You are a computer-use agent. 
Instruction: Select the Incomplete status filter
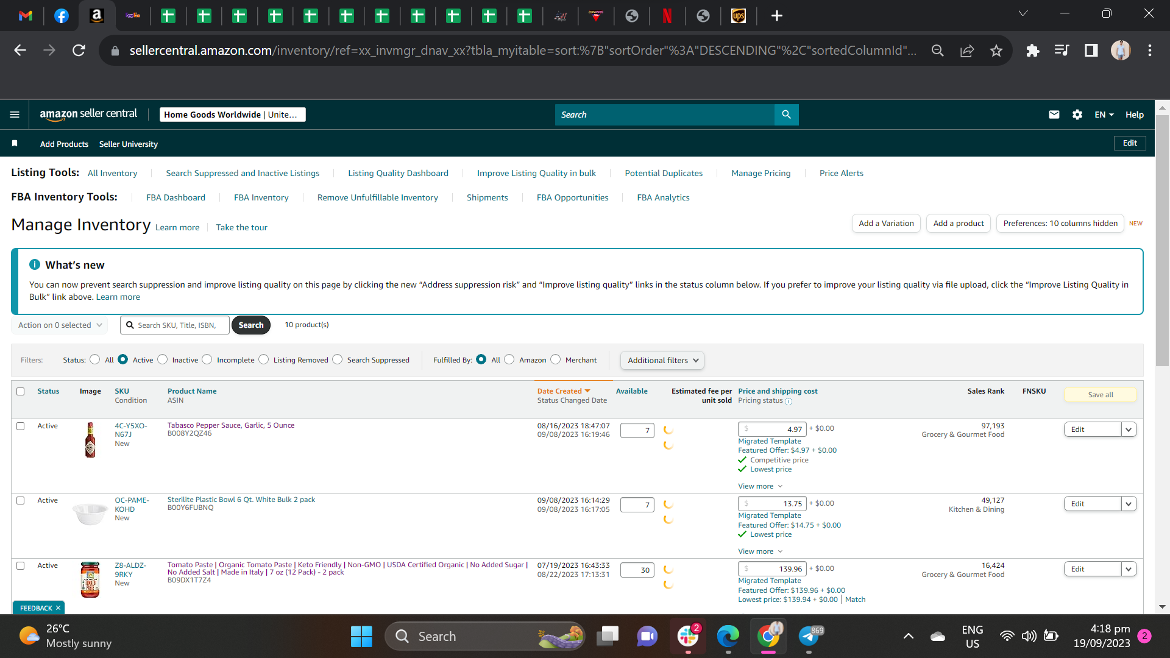[x=207, y=359]
